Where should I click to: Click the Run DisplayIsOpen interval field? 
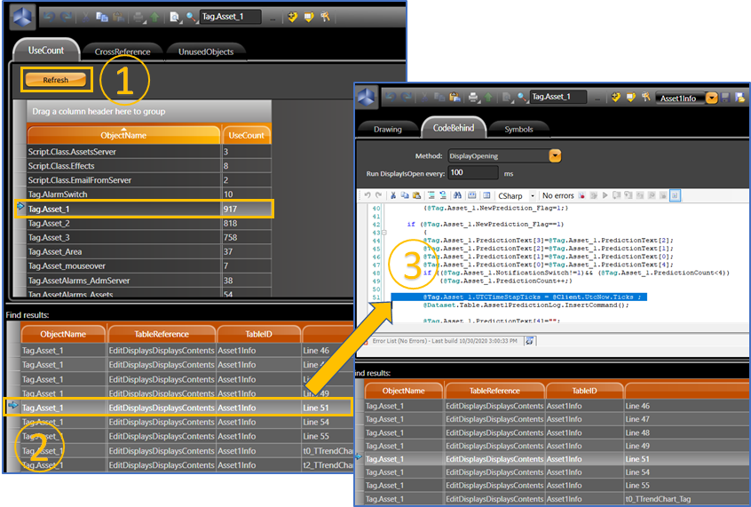click(473, 173)
